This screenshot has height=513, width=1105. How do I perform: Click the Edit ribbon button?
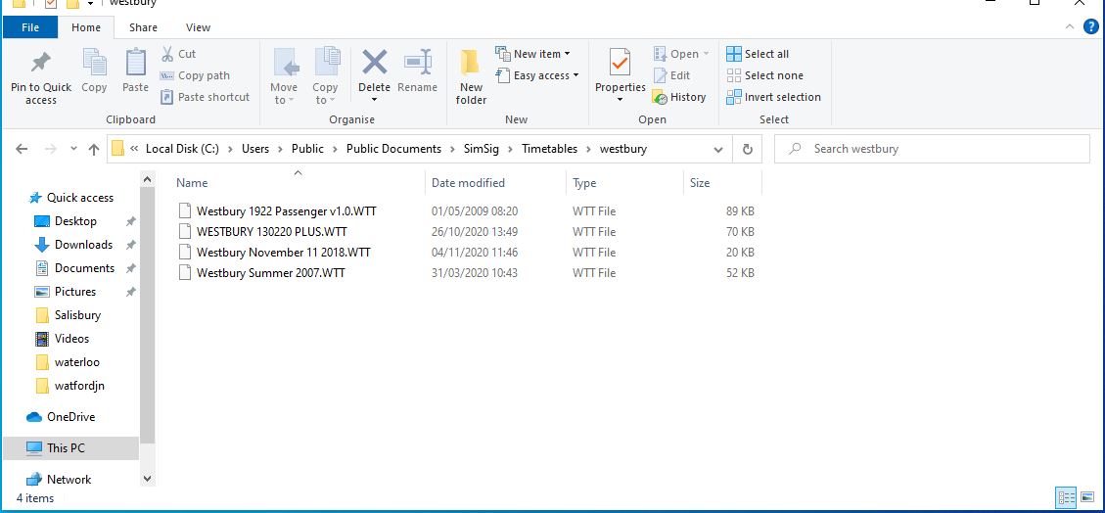tap(671, 75)
